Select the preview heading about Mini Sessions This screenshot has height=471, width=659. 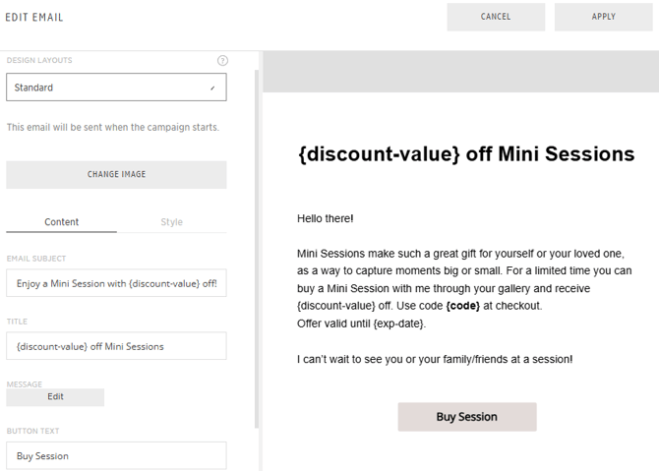[465, 154]
